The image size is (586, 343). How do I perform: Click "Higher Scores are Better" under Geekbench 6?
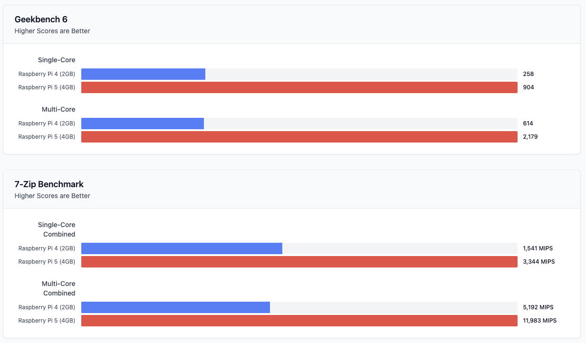pos(52,31)
